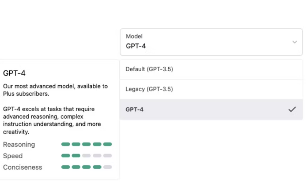Open the Model selector showing GPT-4

(212, 42)
